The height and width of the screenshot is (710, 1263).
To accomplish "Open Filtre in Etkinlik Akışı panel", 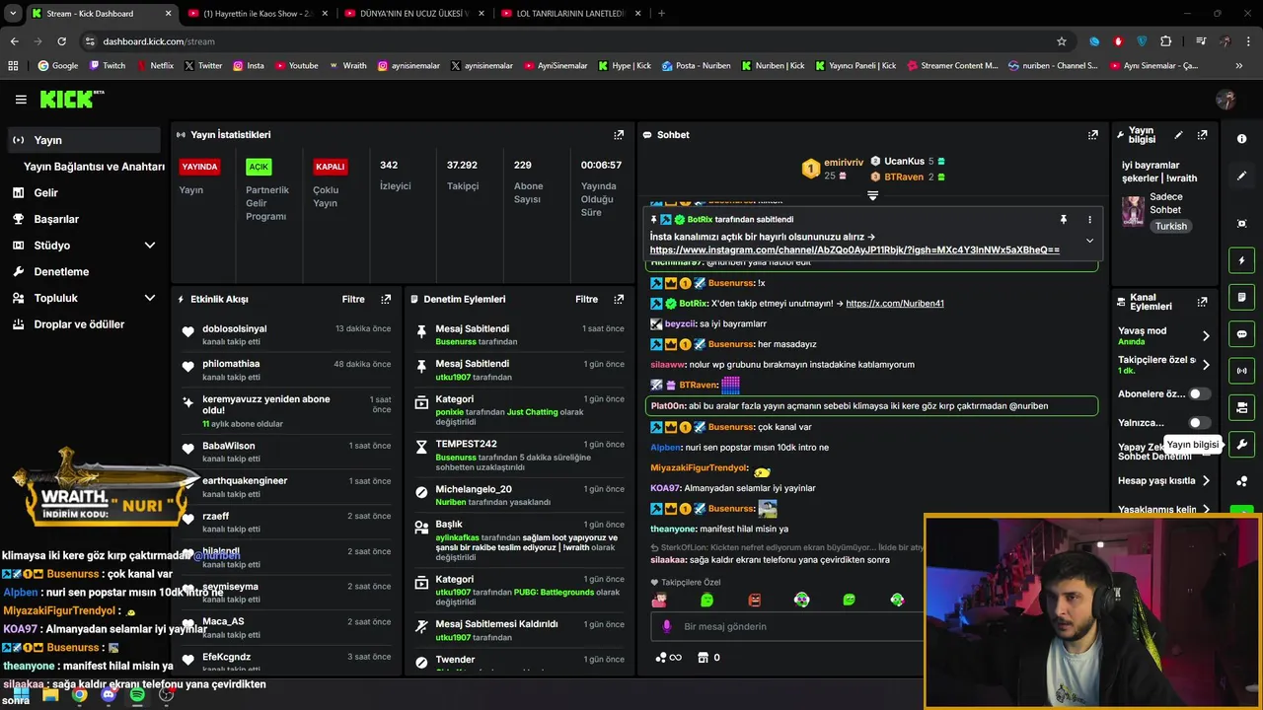I will point(353,299).
